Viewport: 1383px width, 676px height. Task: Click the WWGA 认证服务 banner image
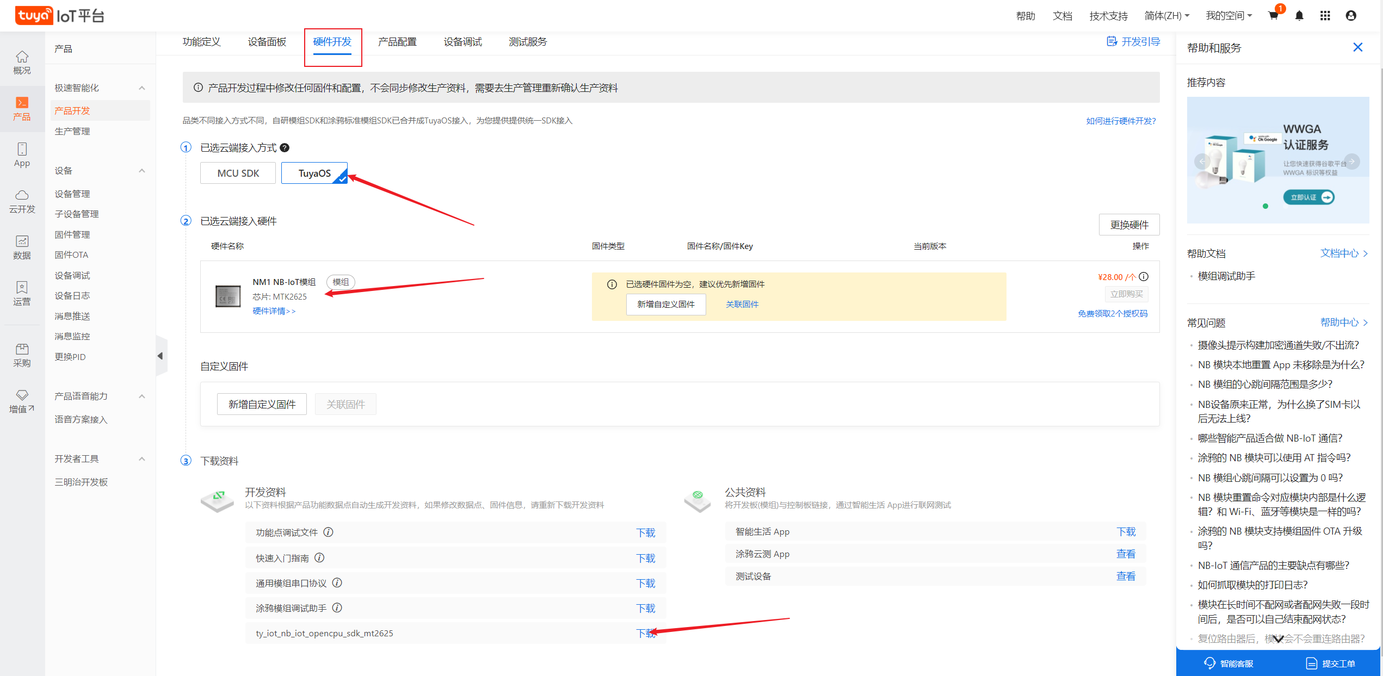tap(1277, 160)
